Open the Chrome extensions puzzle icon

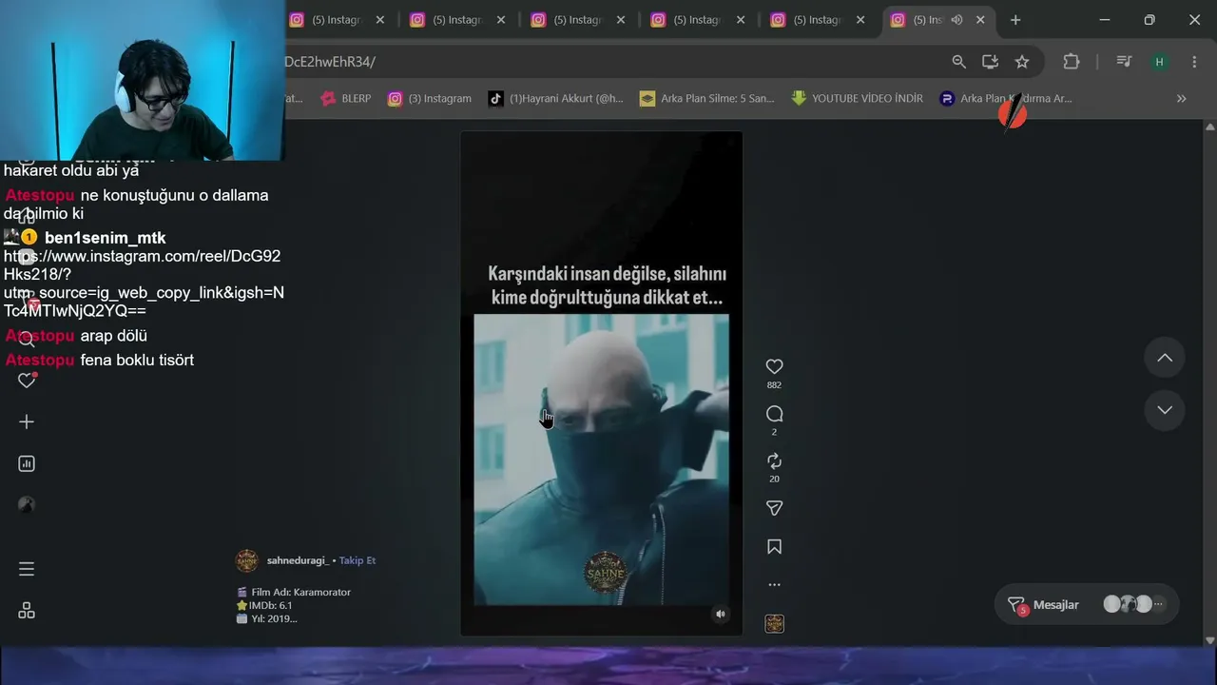[x=1072, y=62]
